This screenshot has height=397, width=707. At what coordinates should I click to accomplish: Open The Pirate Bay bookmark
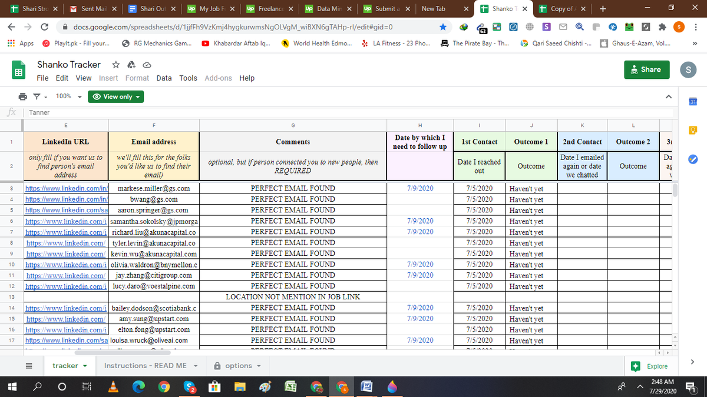[475, 44]
